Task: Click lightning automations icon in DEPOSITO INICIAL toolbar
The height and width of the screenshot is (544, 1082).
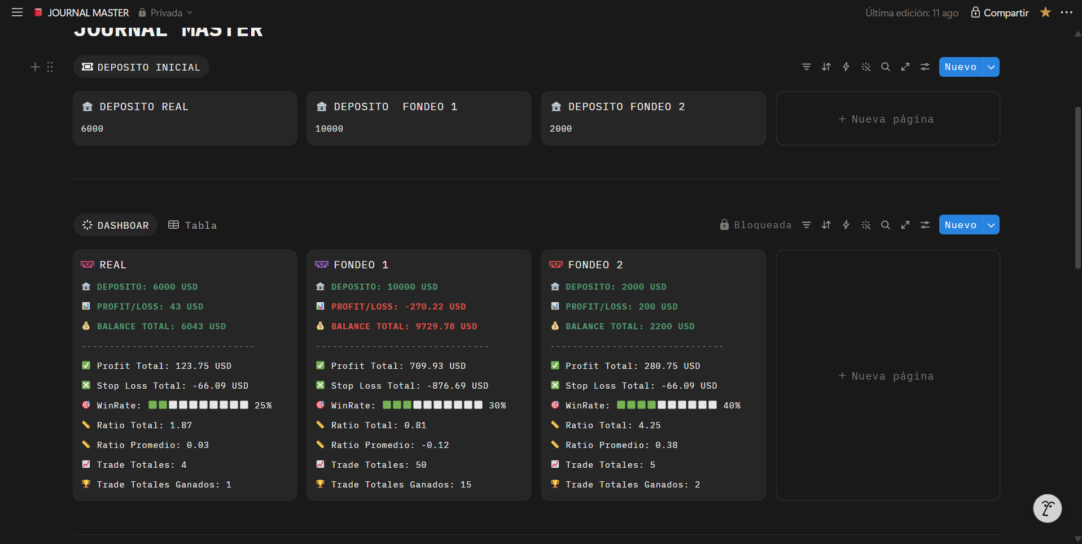Action: tap(846, 67)
